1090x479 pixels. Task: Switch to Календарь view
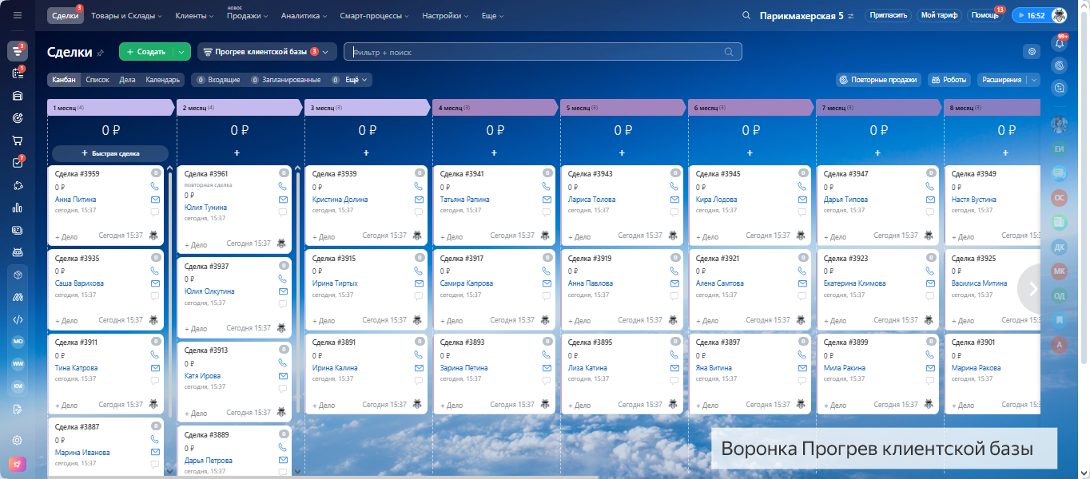pos(162,80)
